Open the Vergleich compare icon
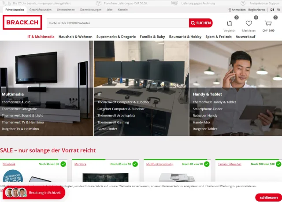The width and height of the screenshot is (282, 202). tap(229, 23)
